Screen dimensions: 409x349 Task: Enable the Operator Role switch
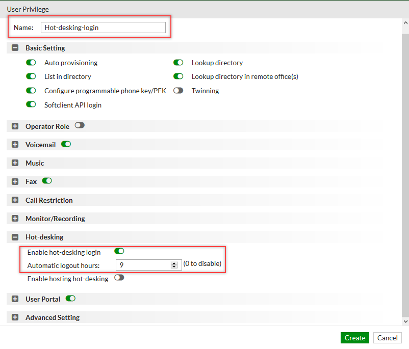[80, 125]
